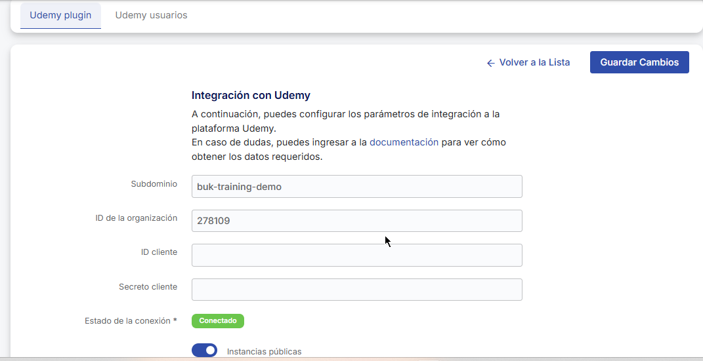
Task: Click the Subdominio input field
Action: (x=357, y=187)
